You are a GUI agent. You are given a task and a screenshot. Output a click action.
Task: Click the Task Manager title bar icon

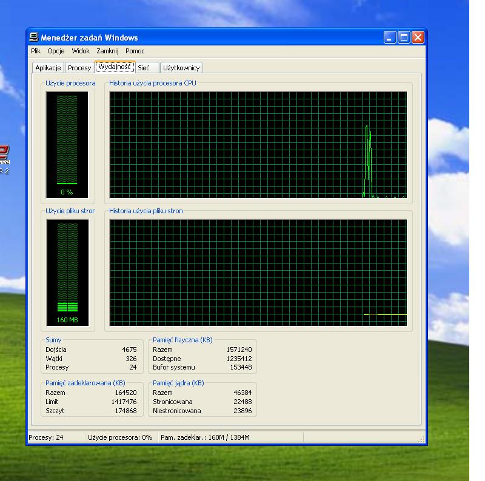pos(34,38)
